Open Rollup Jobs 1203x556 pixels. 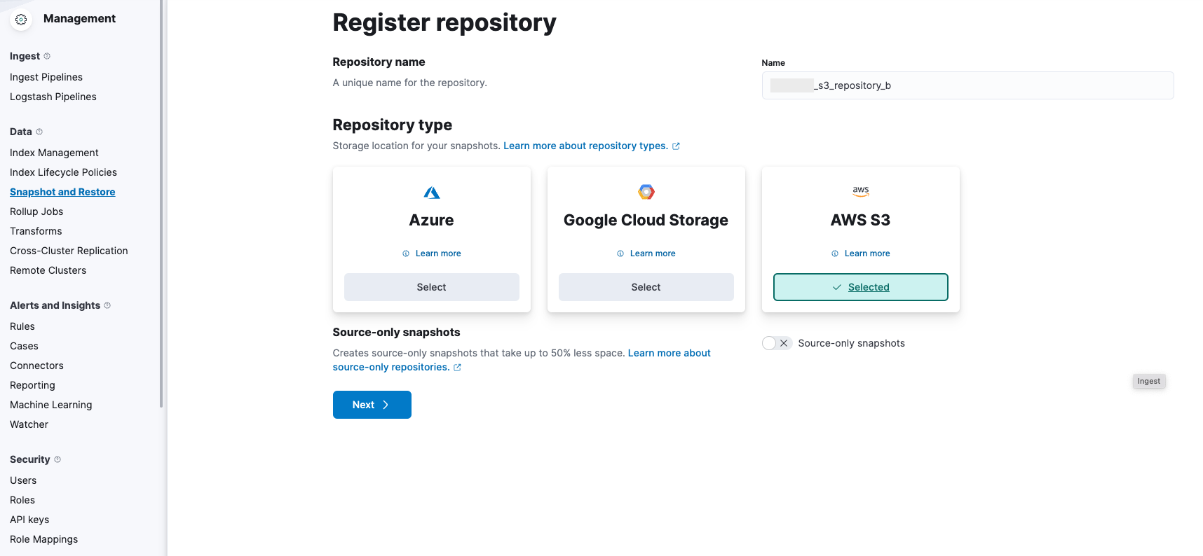(36, 211)
